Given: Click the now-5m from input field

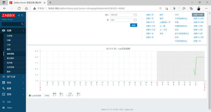Looking at the screenshot, I should (x=122, y=15).
